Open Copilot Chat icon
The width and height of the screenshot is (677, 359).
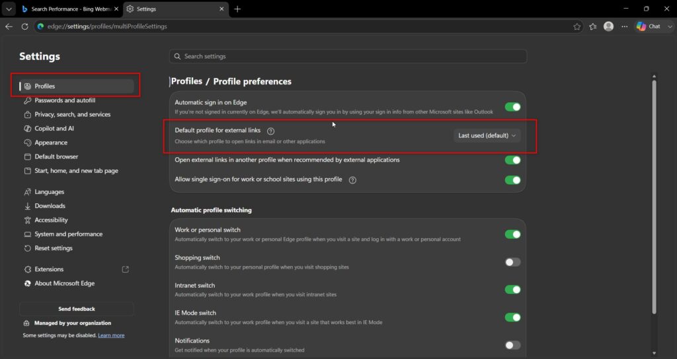641,26
